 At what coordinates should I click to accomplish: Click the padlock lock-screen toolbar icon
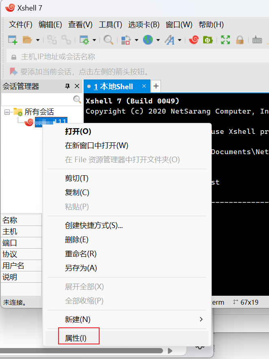[x=240, y=40]
